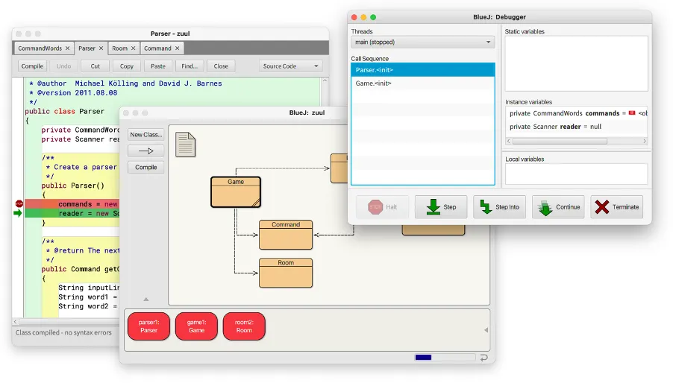673x383 pixels.
Task: Click Undo in the editor toolbar
Action: 63,66
